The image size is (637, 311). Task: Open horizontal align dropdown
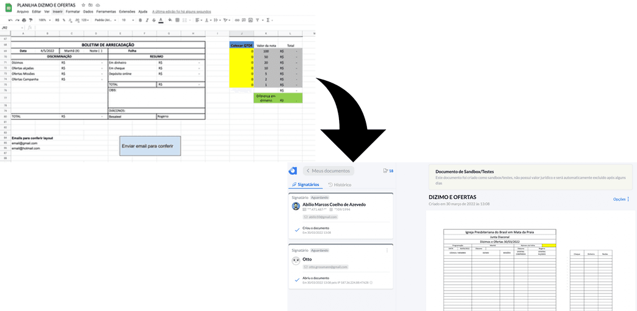198,20
